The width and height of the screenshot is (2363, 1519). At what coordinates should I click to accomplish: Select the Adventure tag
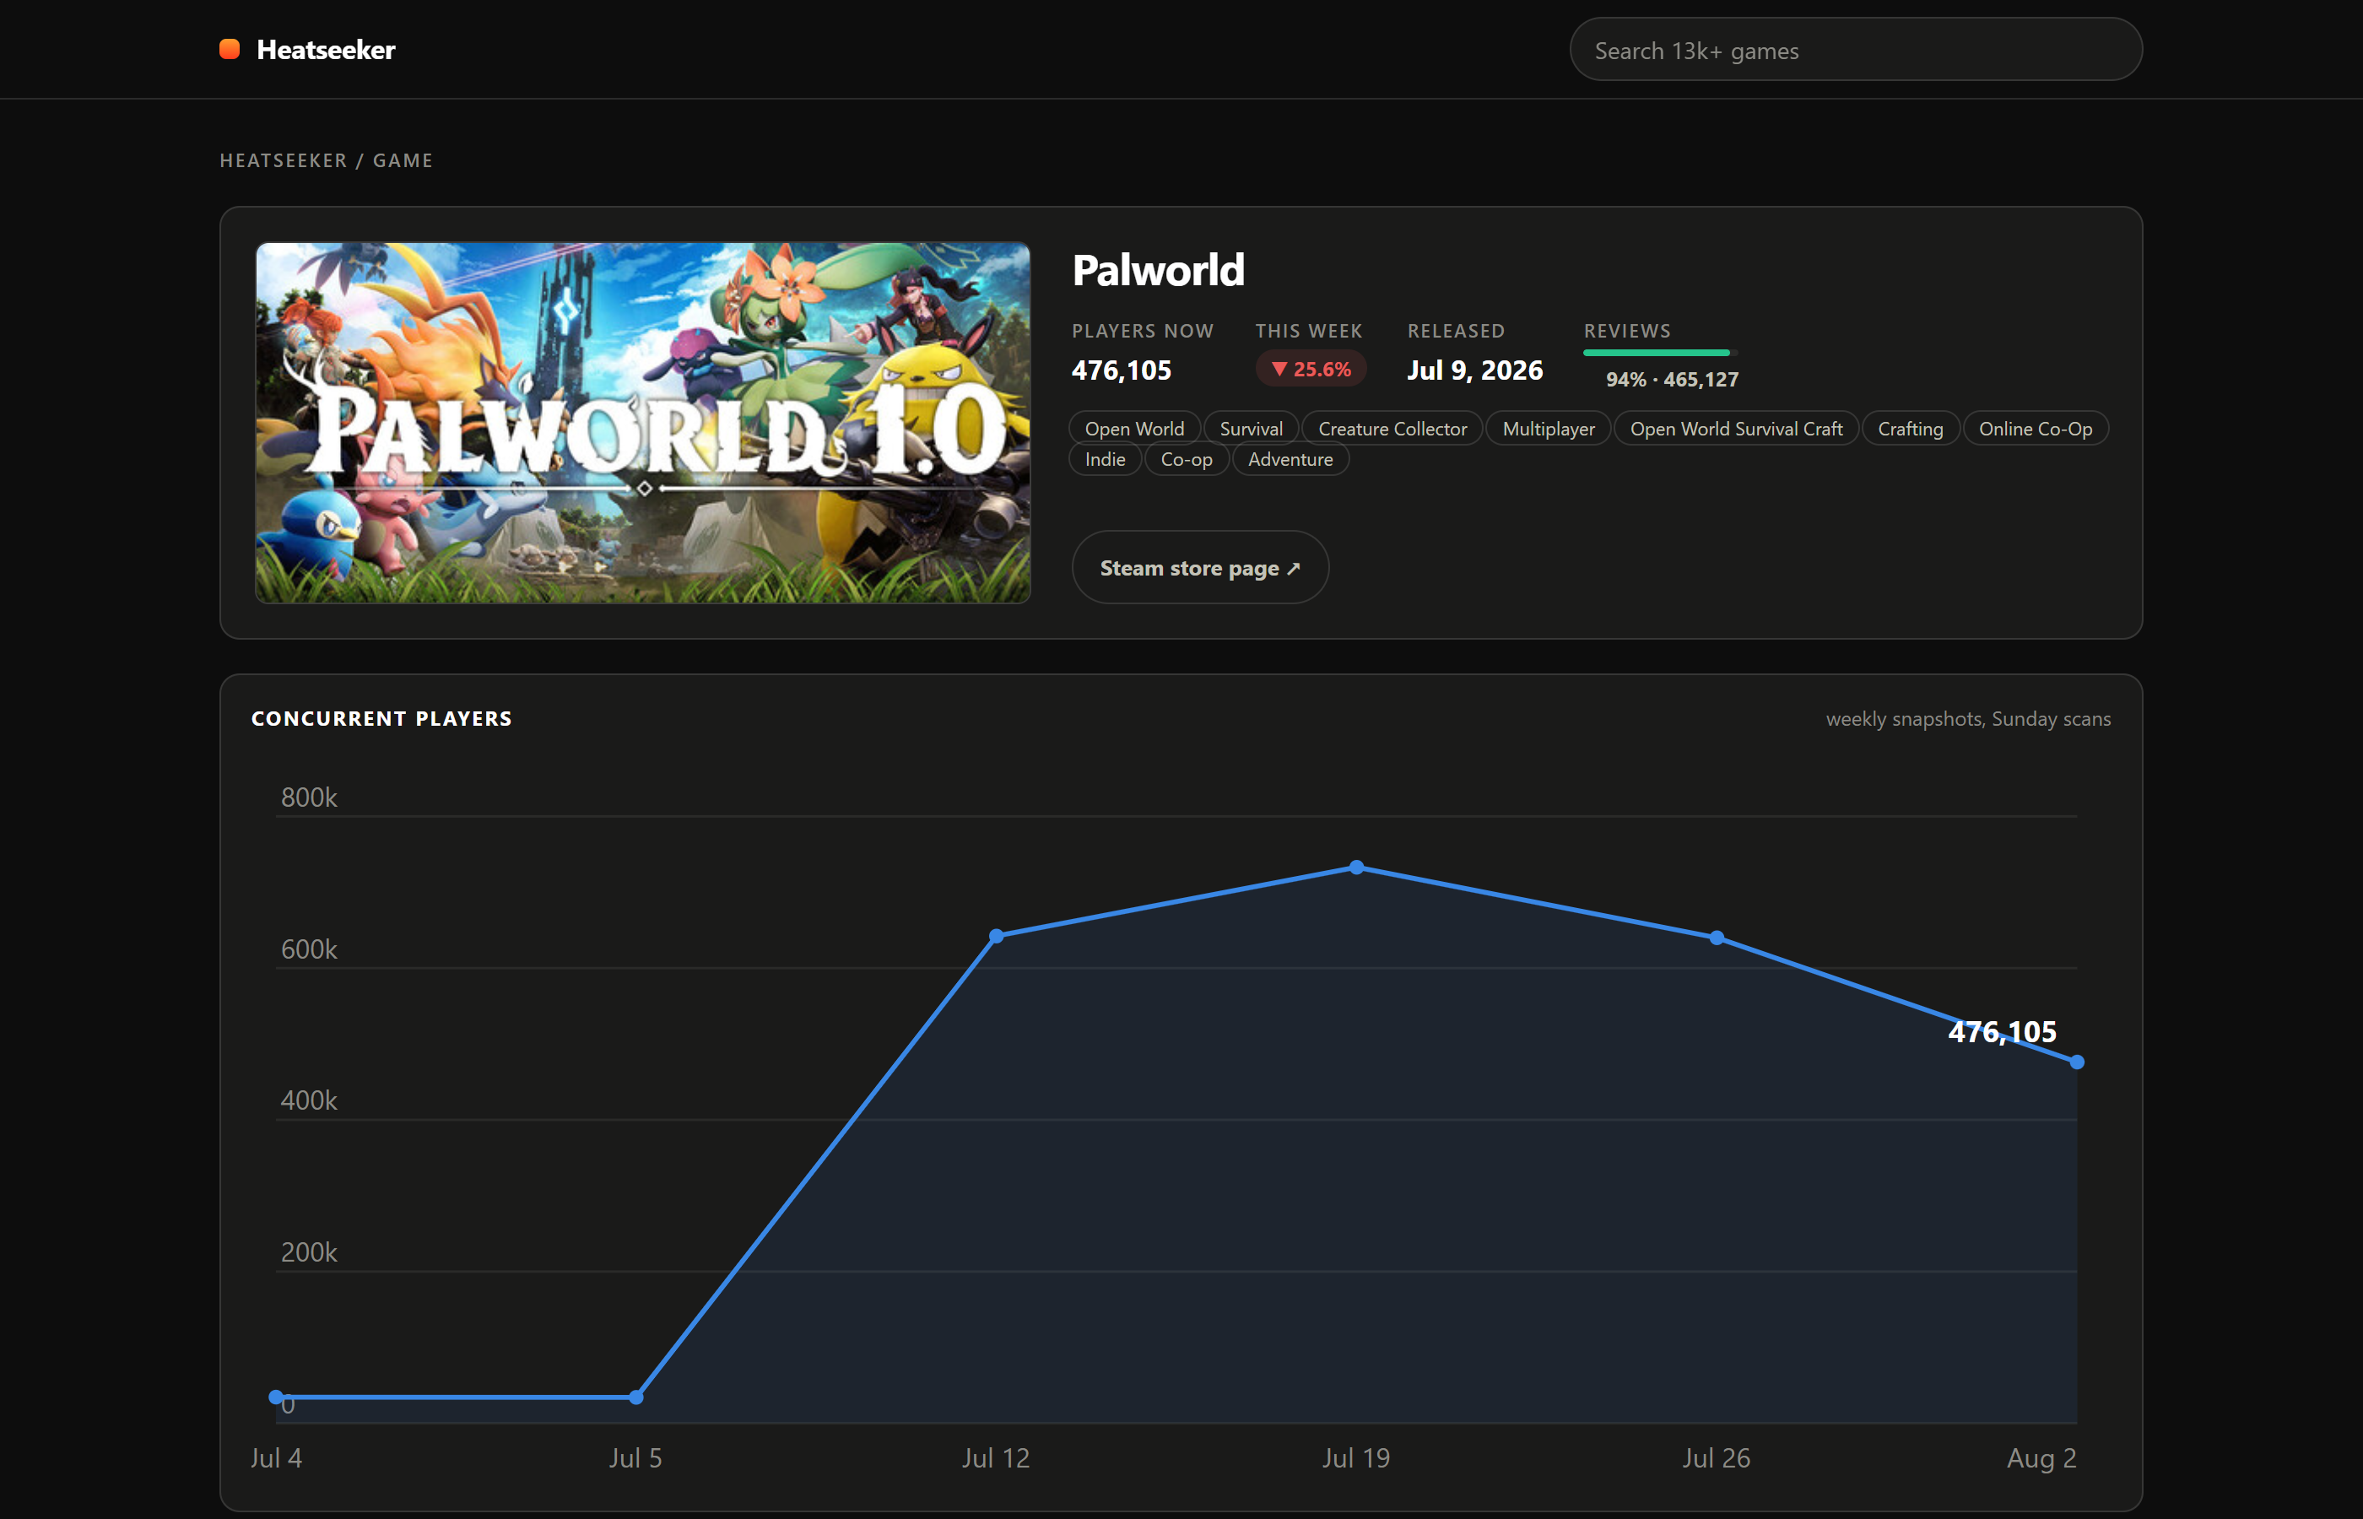click(x=1290, y=459)
